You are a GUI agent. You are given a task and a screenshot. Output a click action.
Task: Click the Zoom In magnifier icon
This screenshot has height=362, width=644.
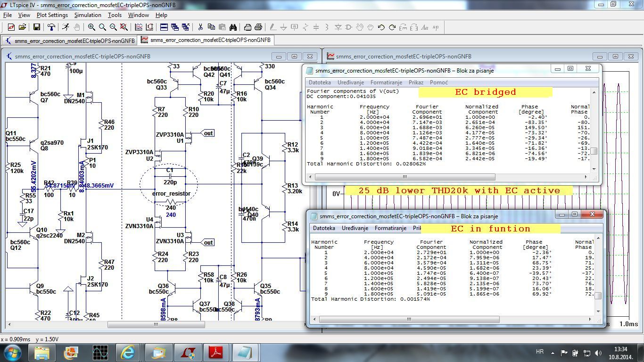click(91, 27)
